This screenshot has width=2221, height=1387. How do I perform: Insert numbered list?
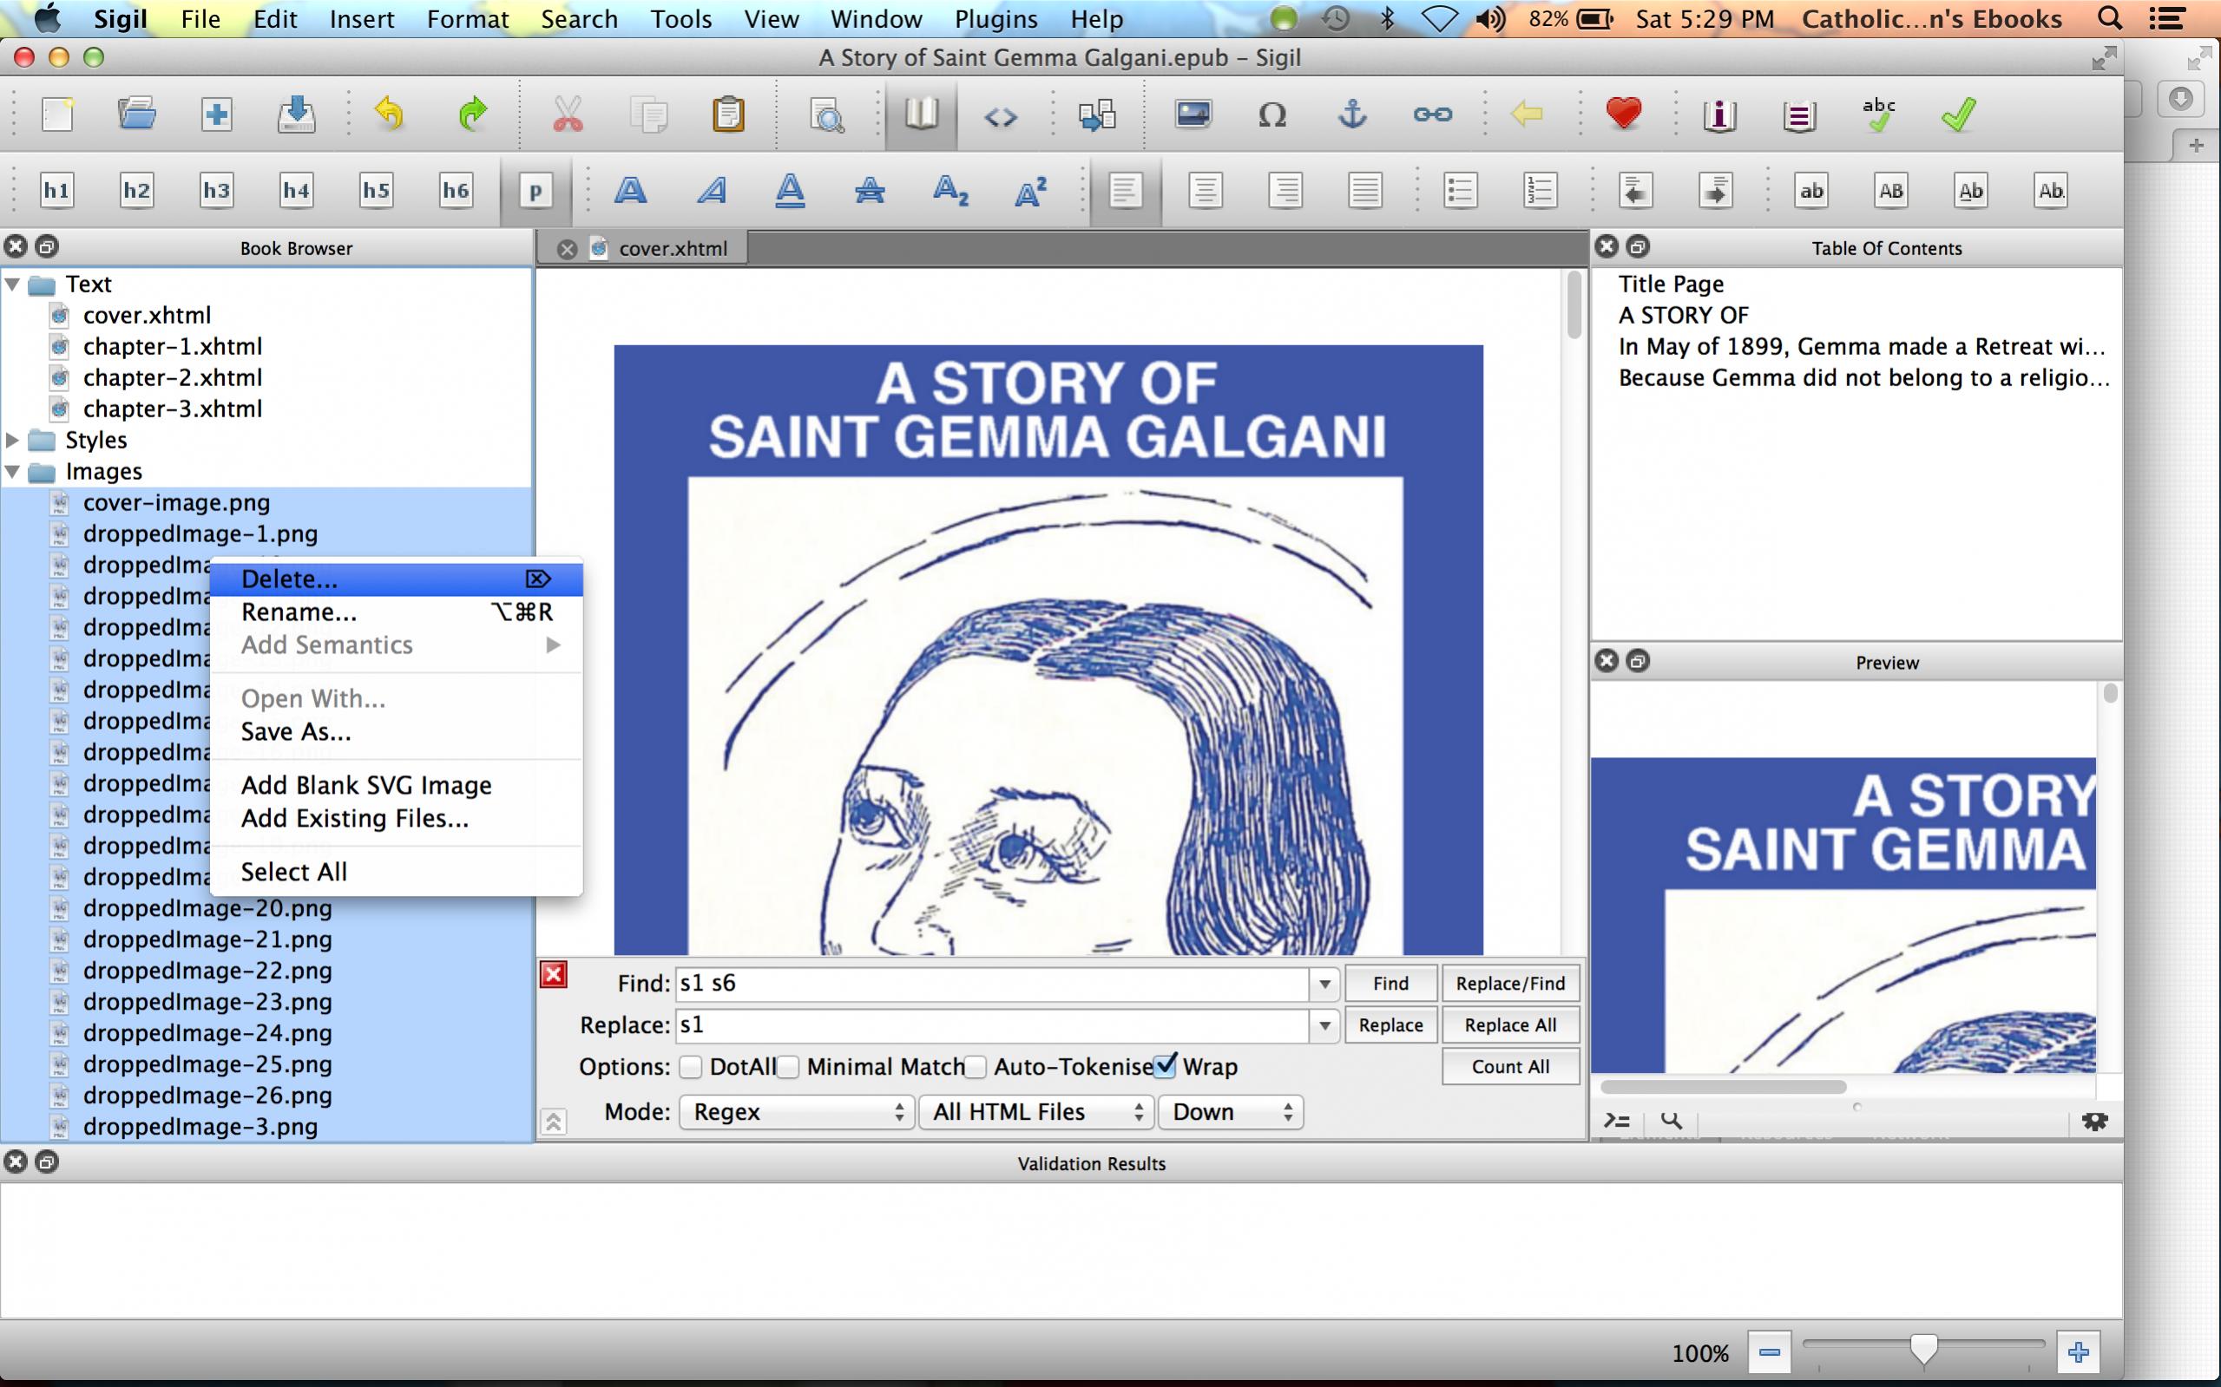1540,191
